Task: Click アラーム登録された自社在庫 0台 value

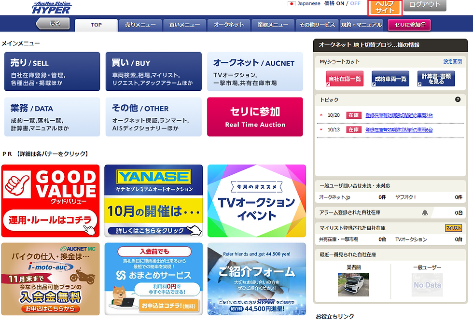Action: pos(459,213)
